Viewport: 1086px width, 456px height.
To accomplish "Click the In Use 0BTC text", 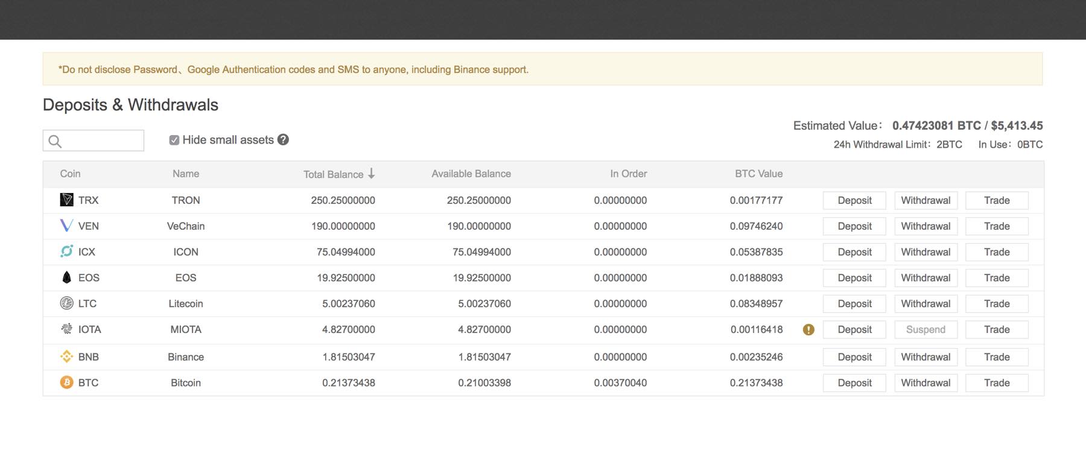I will click(x=1011, y=145).
